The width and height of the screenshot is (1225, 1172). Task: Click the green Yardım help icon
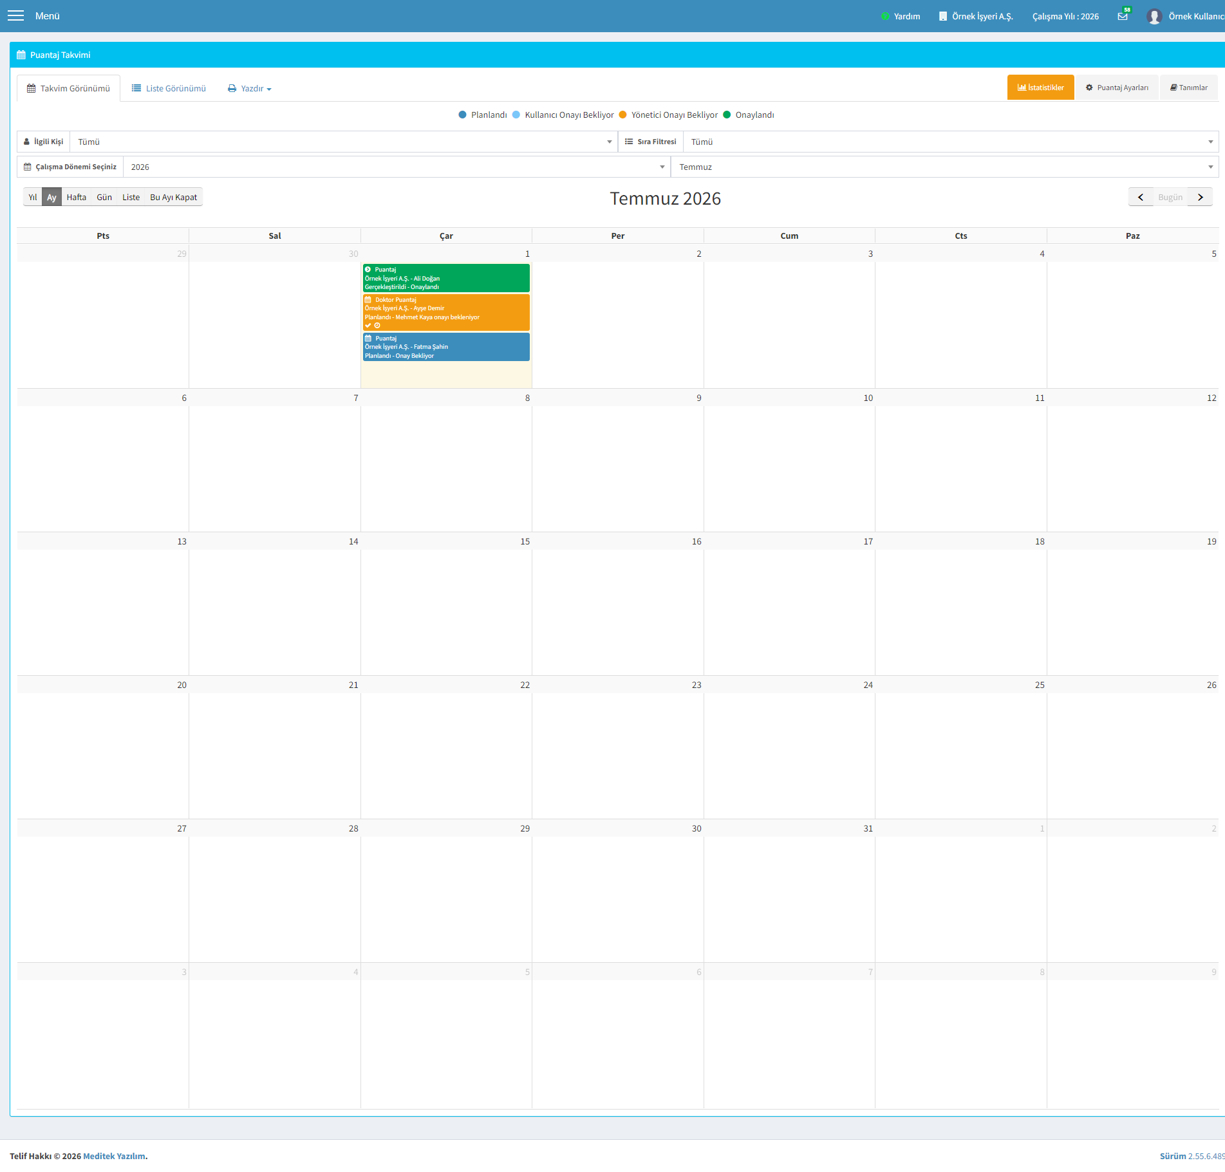tap(885, 16)
